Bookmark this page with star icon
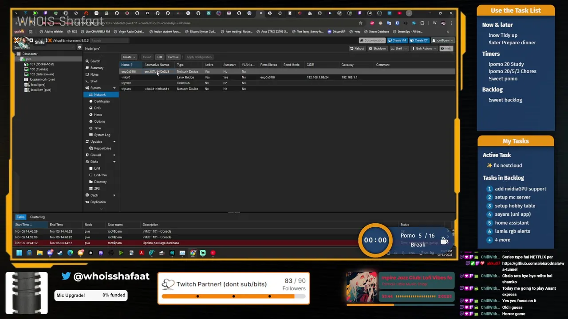Viewport: 568px width, 319px height. coord(360,23)
